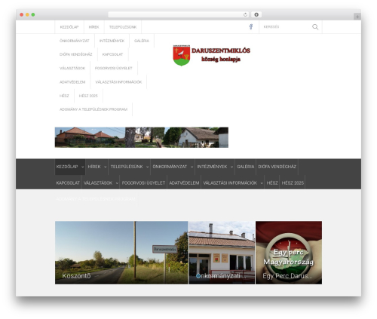Go to Fogorvosi ügyelet in top white menu
377x319 pixels.
pos(113,68)
